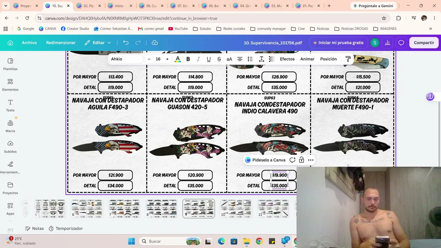This screenshot has width=441, height=248.
Task: Lock the selected element
Action: pyautogui.click(x=301, y=160)
